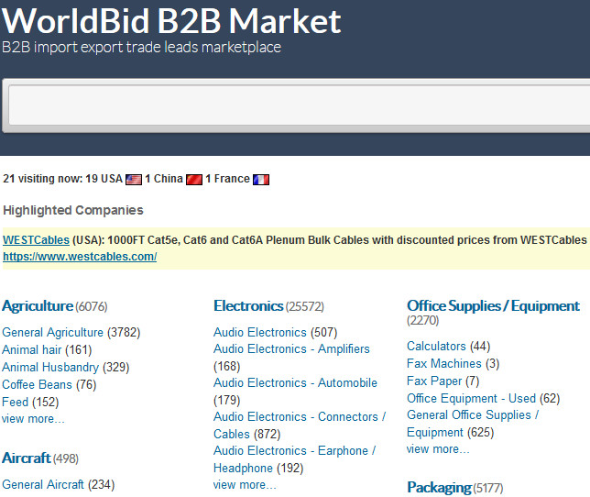Open the WESTCables company link

pyautogui.click(x=36, y=240)
